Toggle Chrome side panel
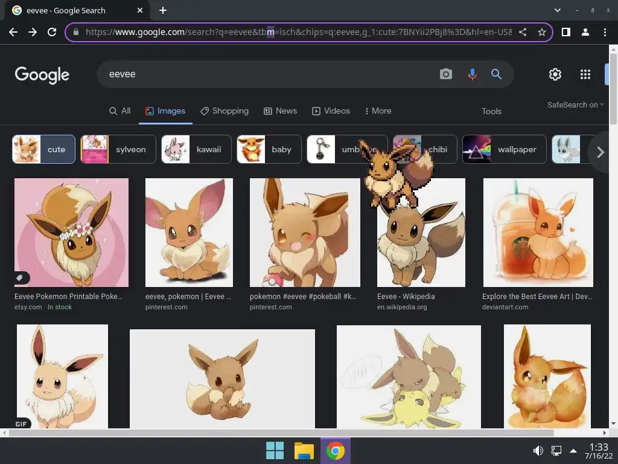 click(x=566, y=32)
